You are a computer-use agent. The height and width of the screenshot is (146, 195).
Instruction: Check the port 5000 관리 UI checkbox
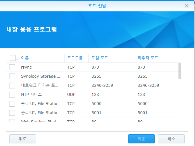[x=12, y=104]
